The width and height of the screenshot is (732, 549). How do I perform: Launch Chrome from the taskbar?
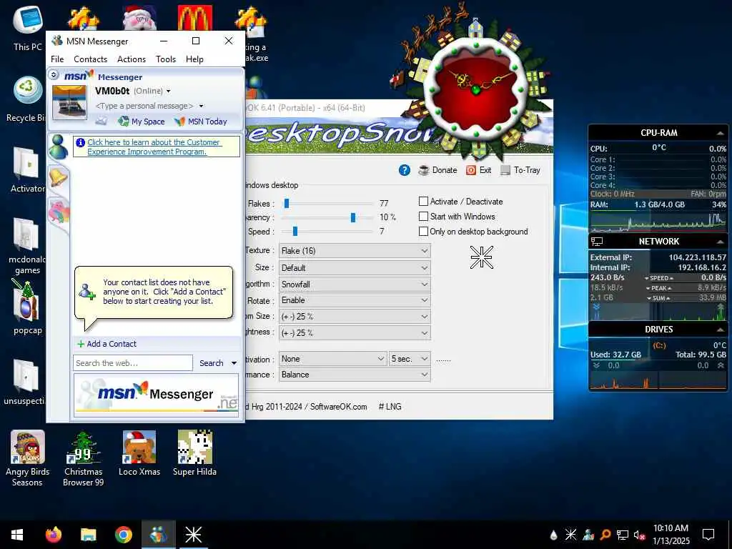coord(123,535)
